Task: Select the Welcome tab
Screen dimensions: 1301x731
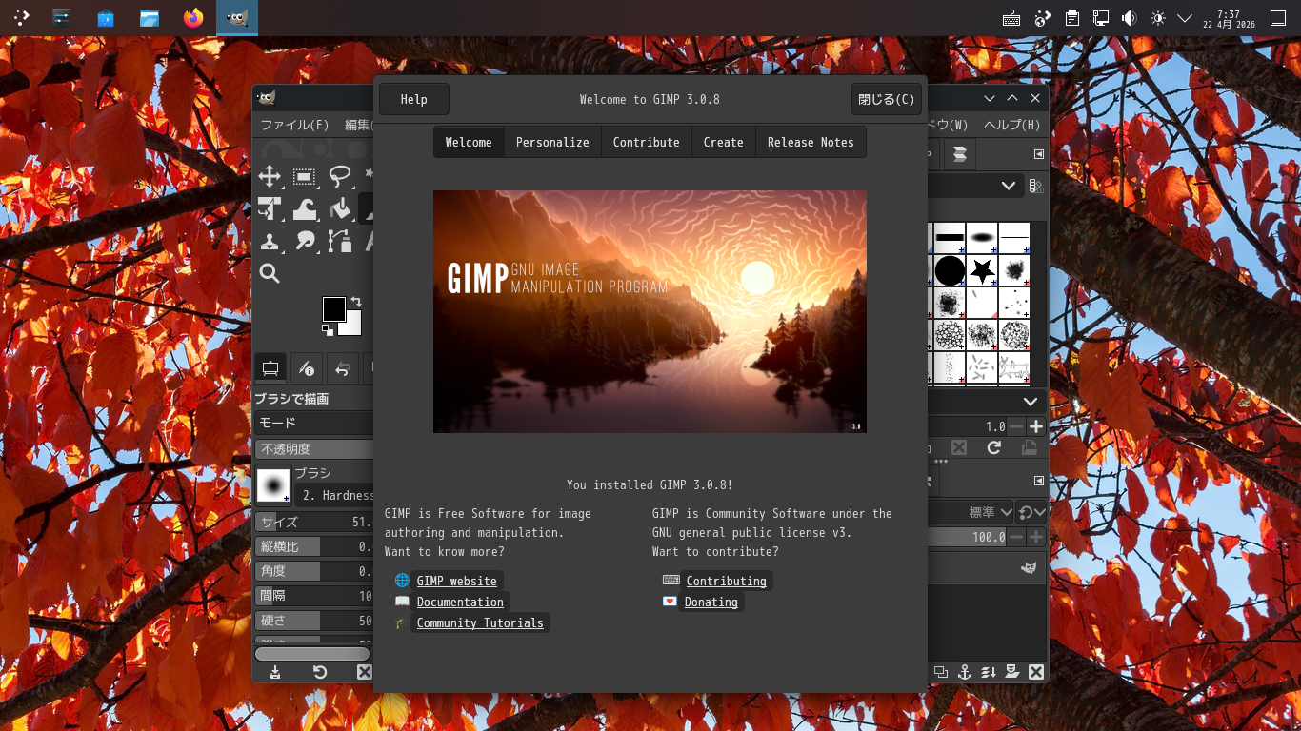Action: [x=469, y=142]
